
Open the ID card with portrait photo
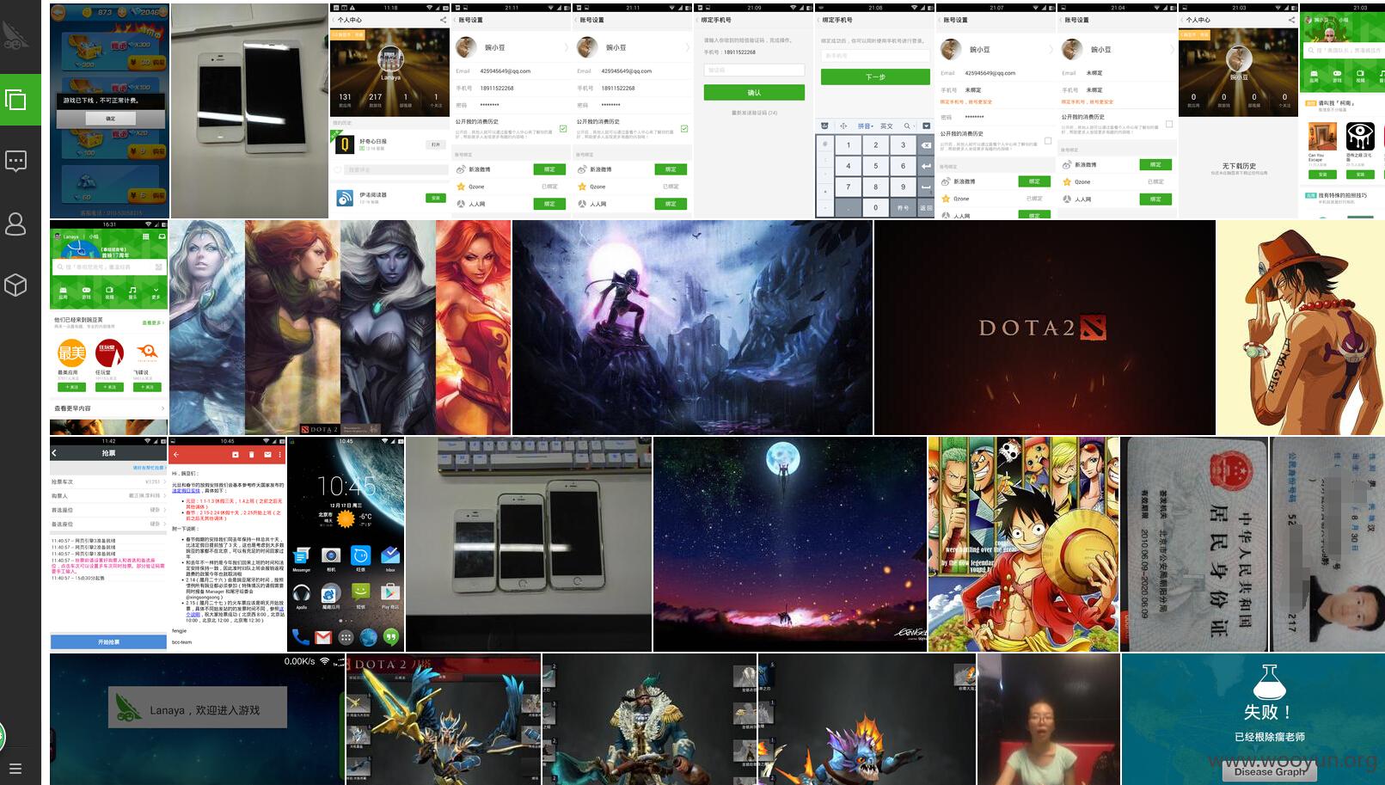point(1327,544)
